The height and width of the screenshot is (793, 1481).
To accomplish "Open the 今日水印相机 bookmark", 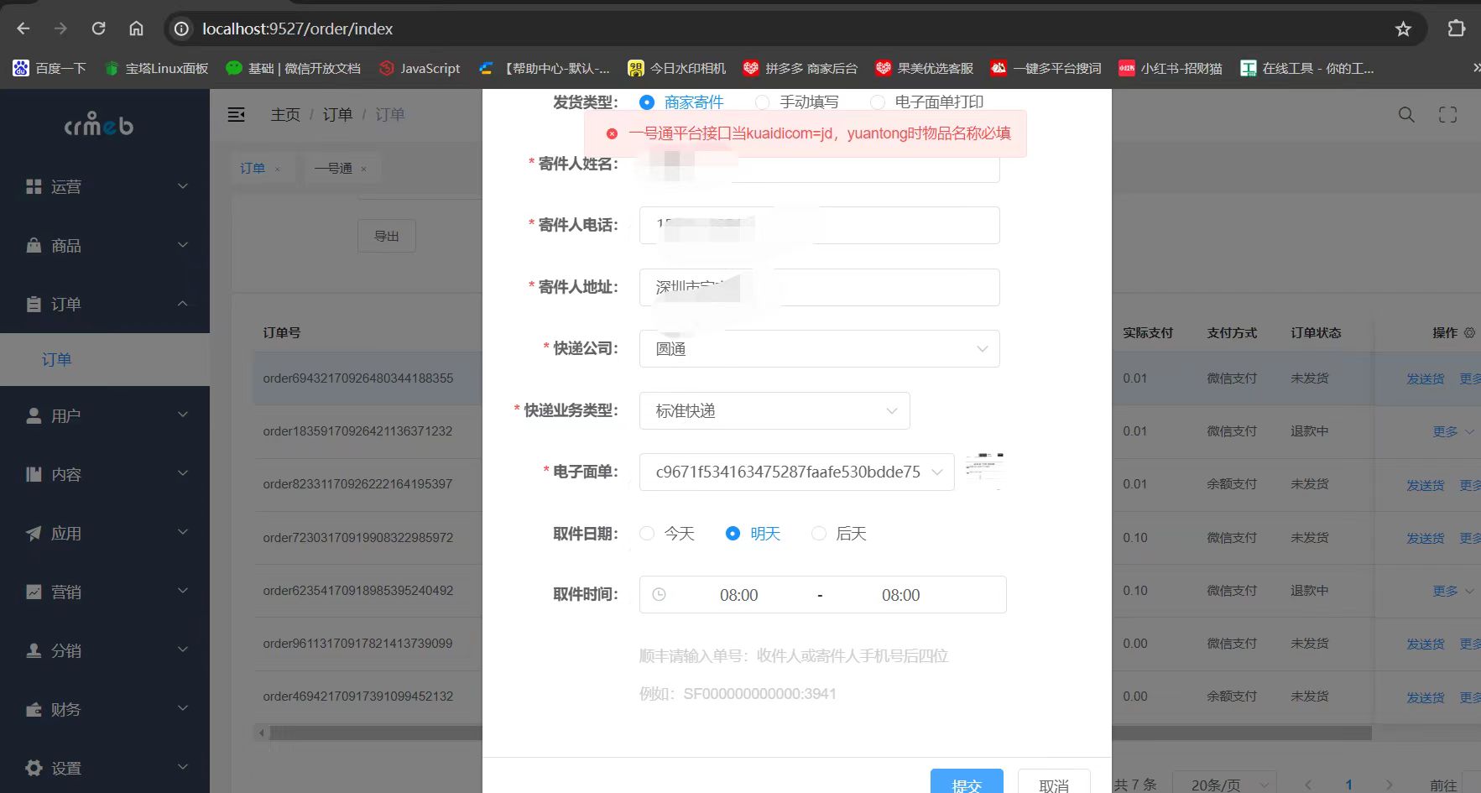I will (x=677, y=68).
